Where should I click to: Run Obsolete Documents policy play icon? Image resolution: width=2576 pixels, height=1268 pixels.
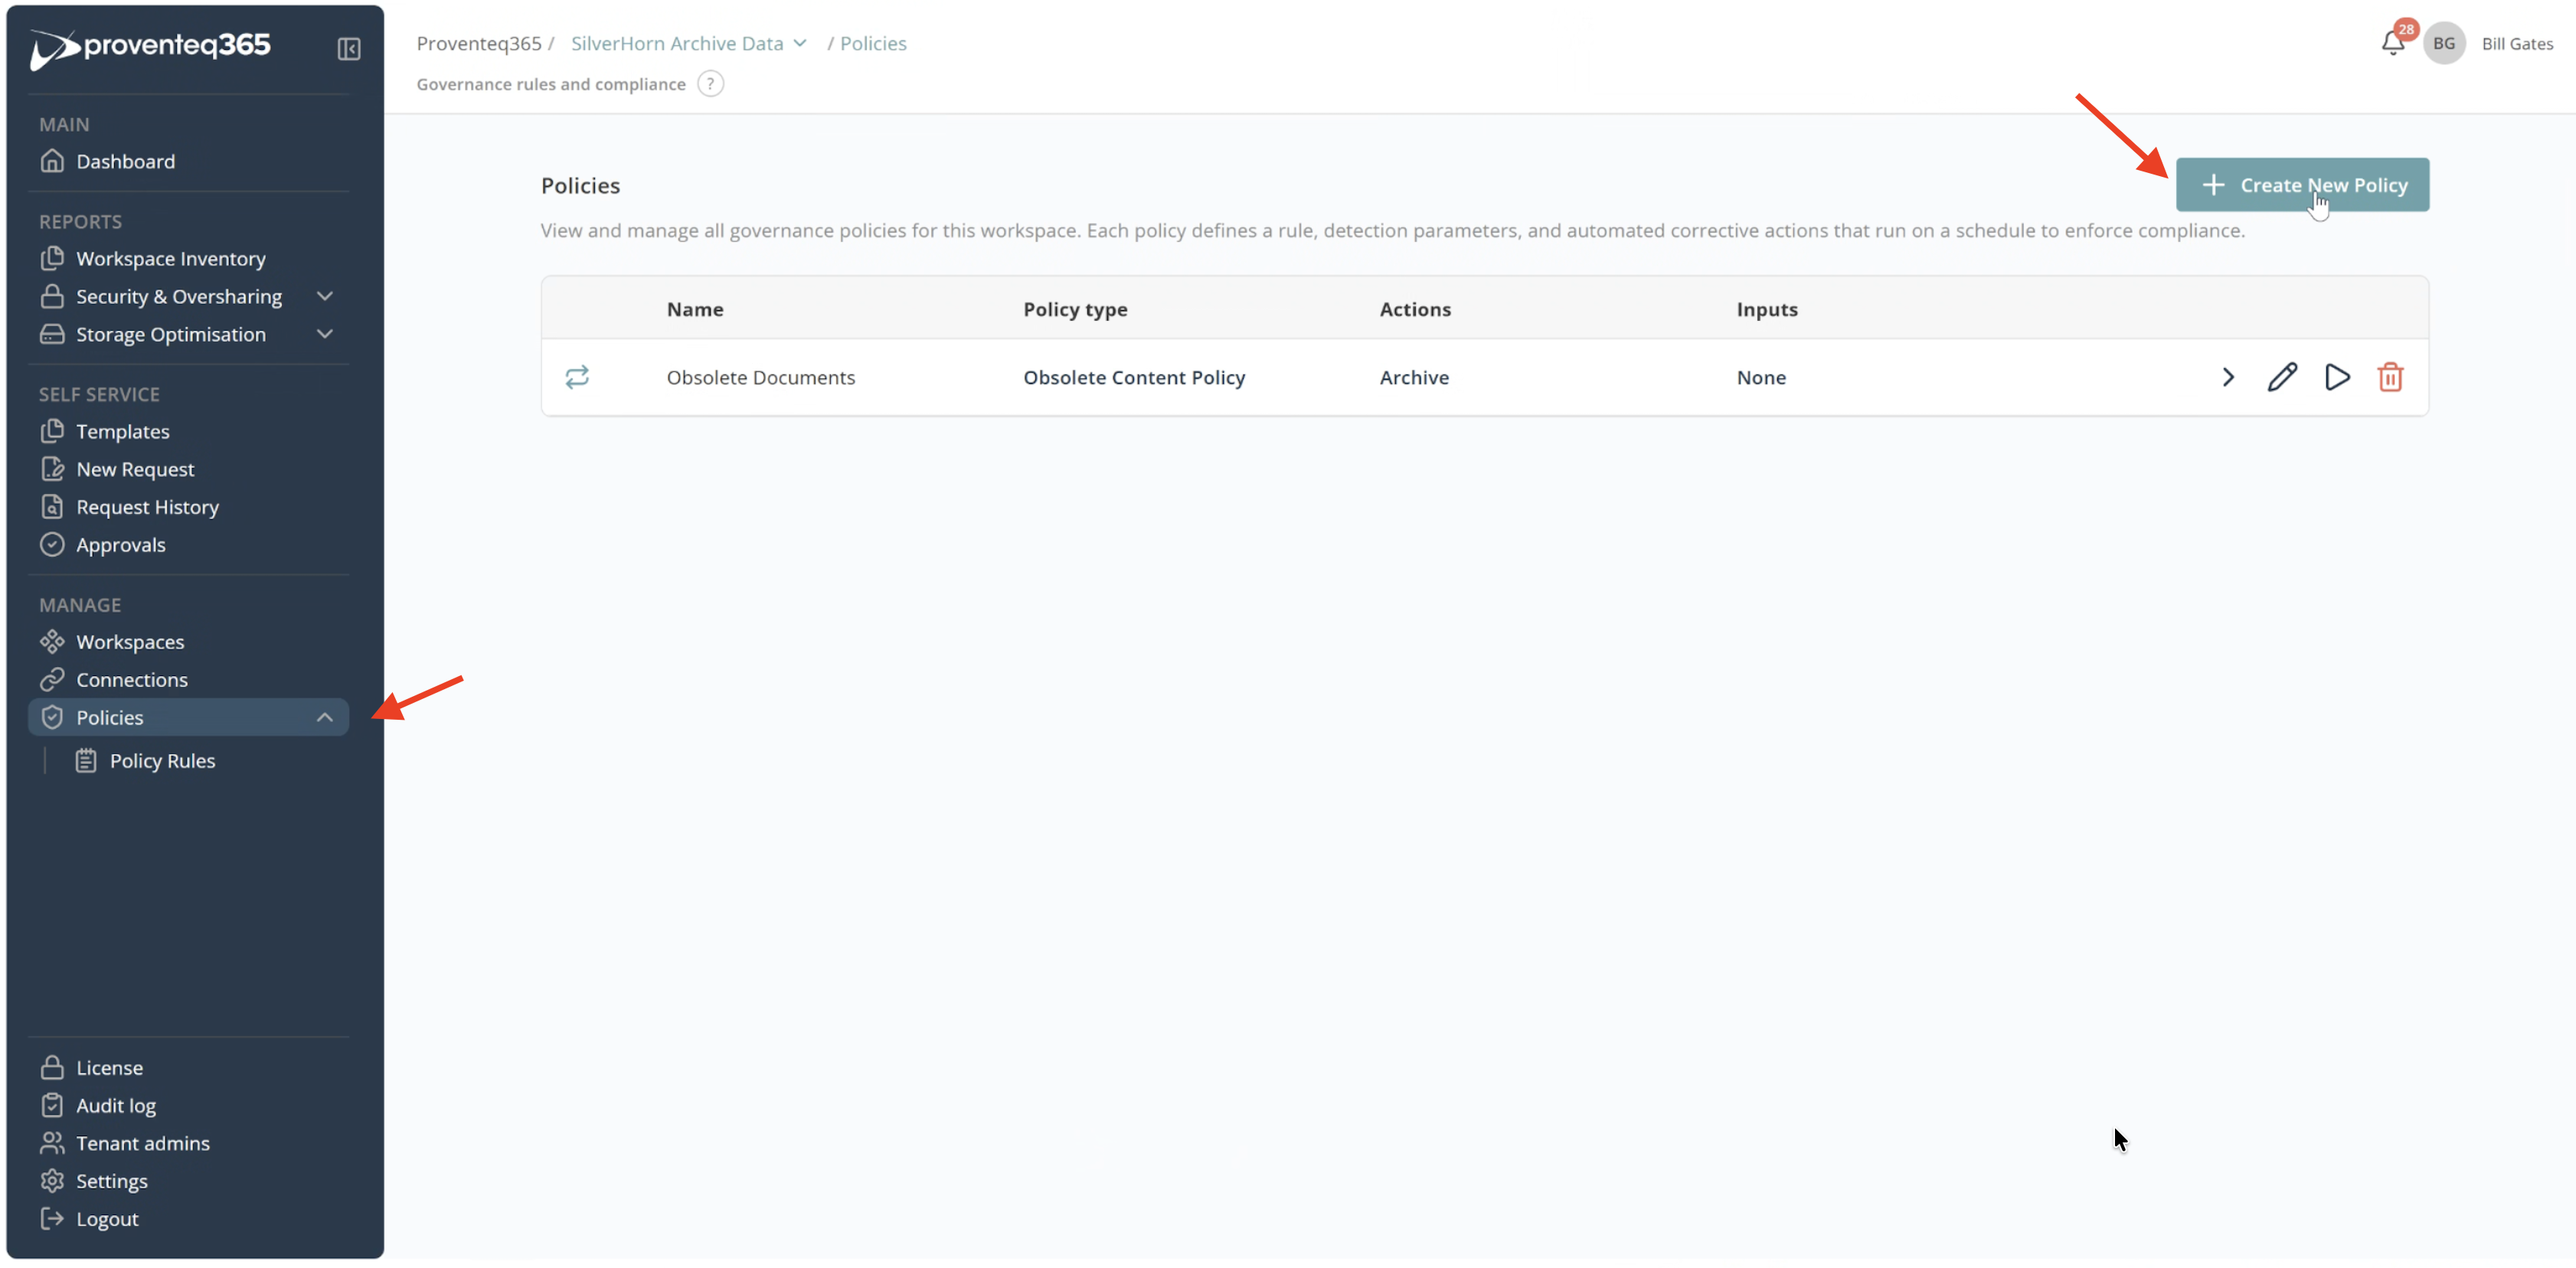2337,377
